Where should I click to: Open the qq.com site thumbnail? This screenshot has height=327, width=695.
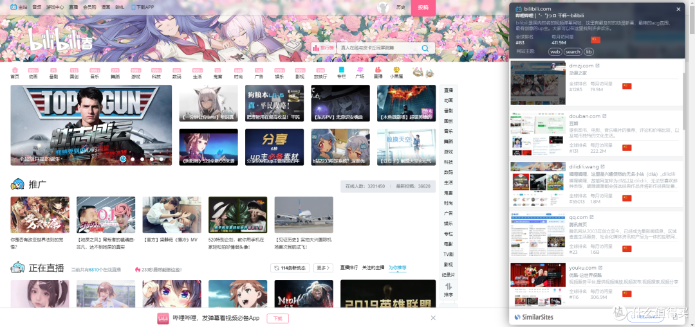click(x=538, y=235)
